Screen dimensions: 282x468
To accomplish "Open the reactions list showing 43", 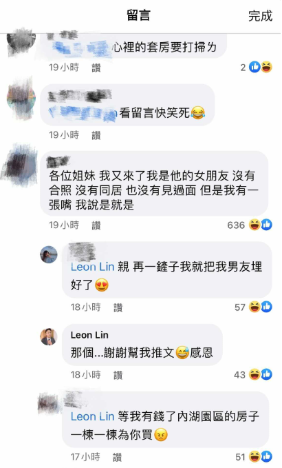I will pos(253,374).
